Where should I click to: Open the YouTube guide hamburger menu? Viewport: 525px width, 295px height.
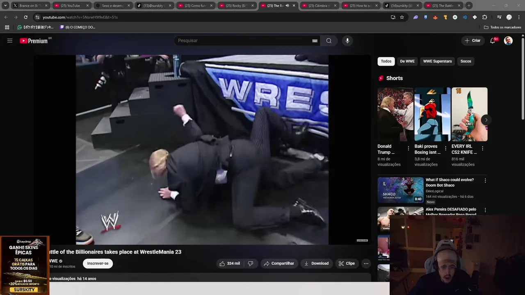[x=10, y=41]
